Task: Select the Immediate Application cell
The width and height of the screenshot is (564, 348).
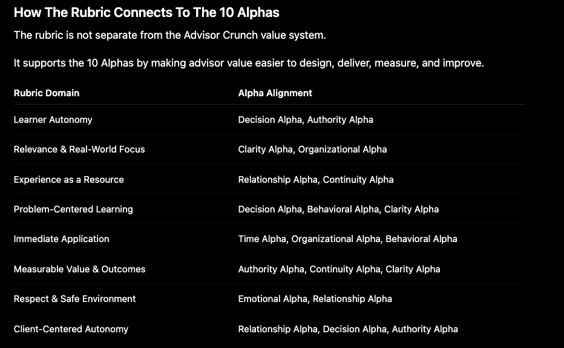Action: coord(62,239)
